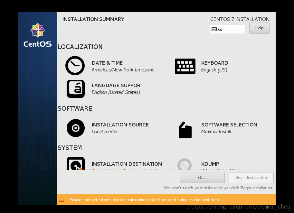Image resolution: width=294 pixels, height=213 pixels.
Task: Open the INSTALLATION DESTINATION label
Action: point(127,164)
